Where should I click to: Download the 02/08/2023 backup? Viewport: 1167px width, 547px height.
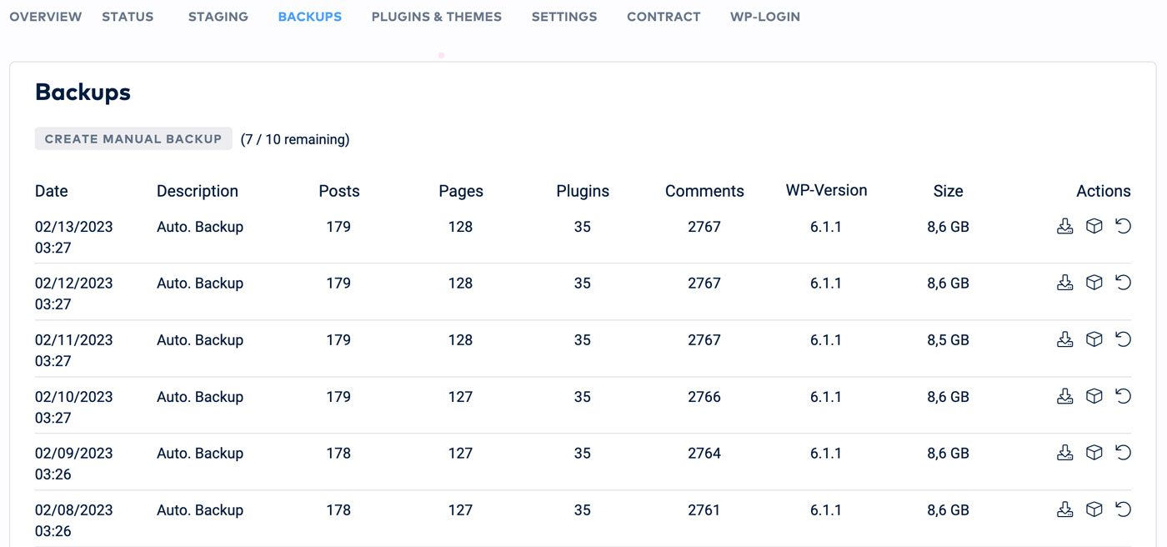point(1064,509)
